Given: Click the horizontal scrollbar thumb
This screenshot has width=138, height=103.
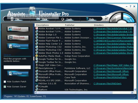Looking at the screenshot, I should pyautogui.click(x=75, y=93).
